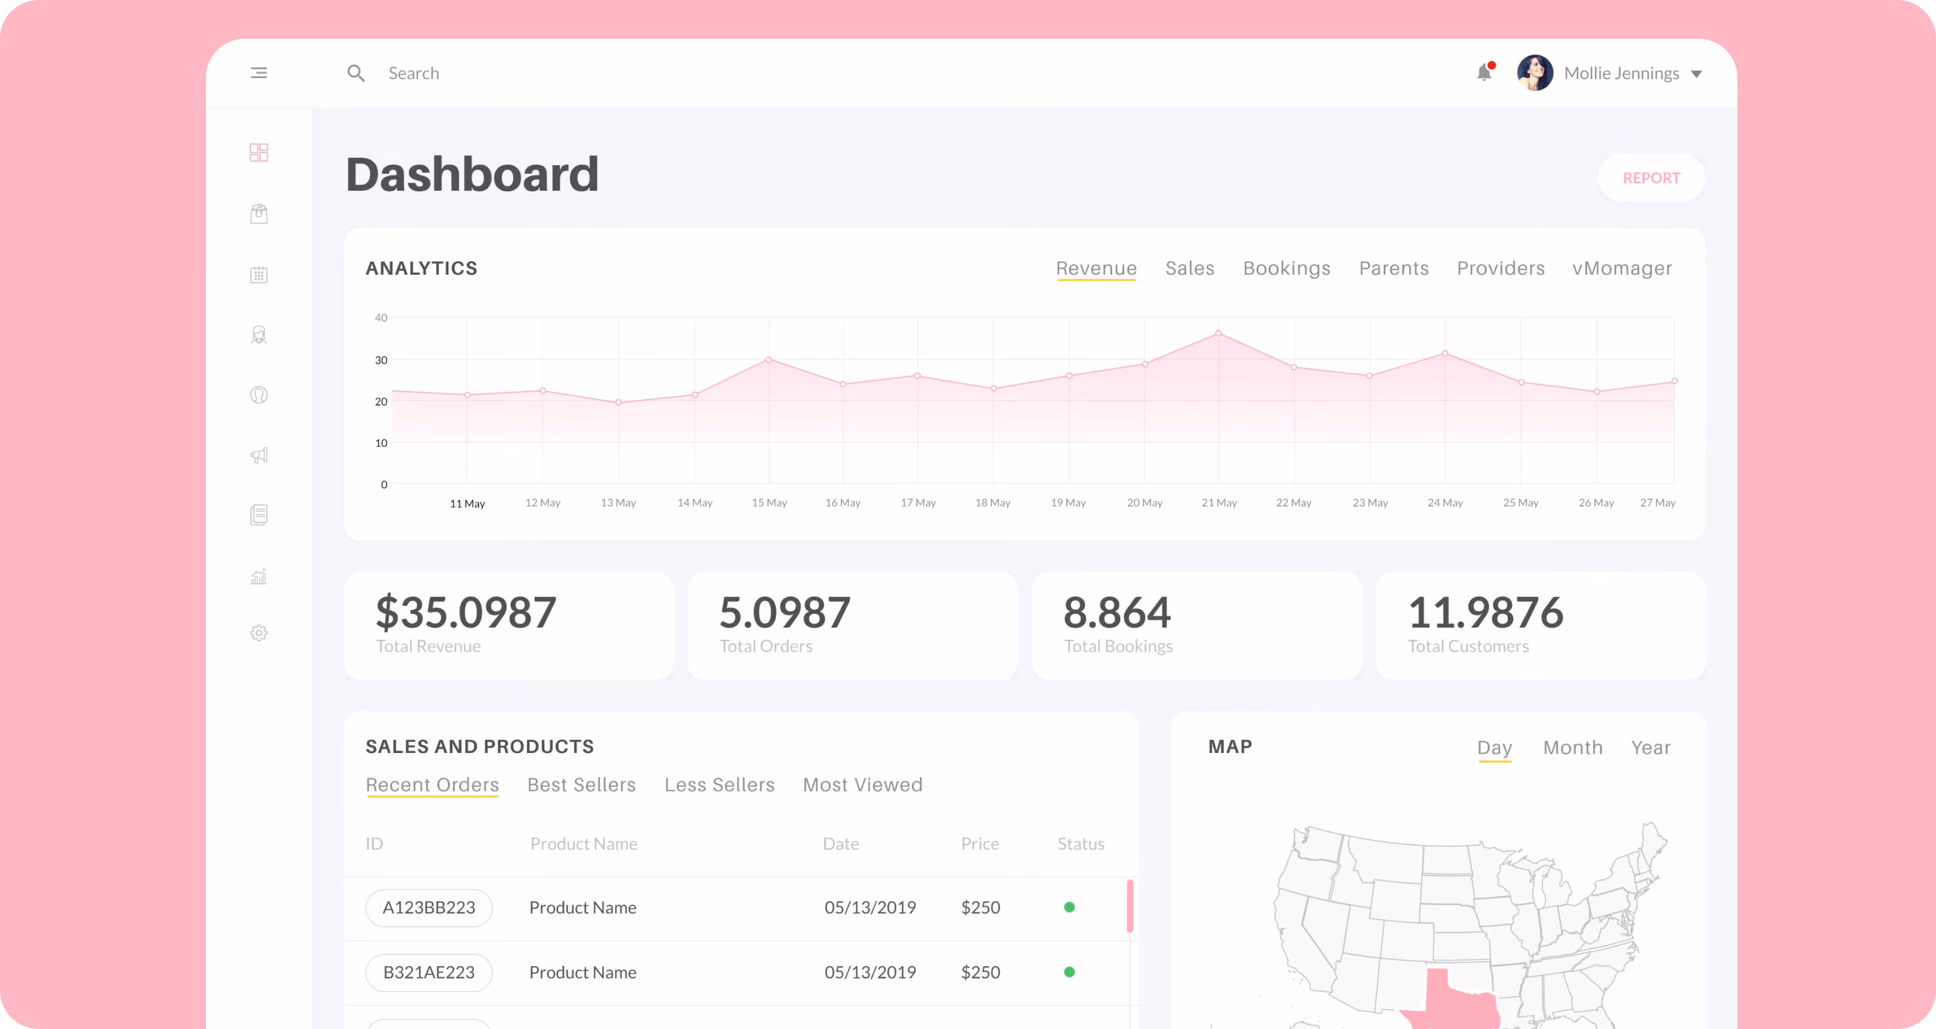The height and width of the screenshot is (1029, 1936).
Task: Open the calendar sidebar icon
Action: pos(259,274)
